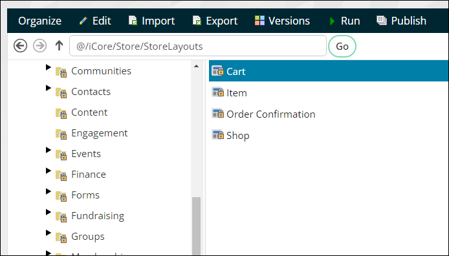This screenshot has height=256, width=449.
Task: Open the Organize menu
Action: click(40, 21)
